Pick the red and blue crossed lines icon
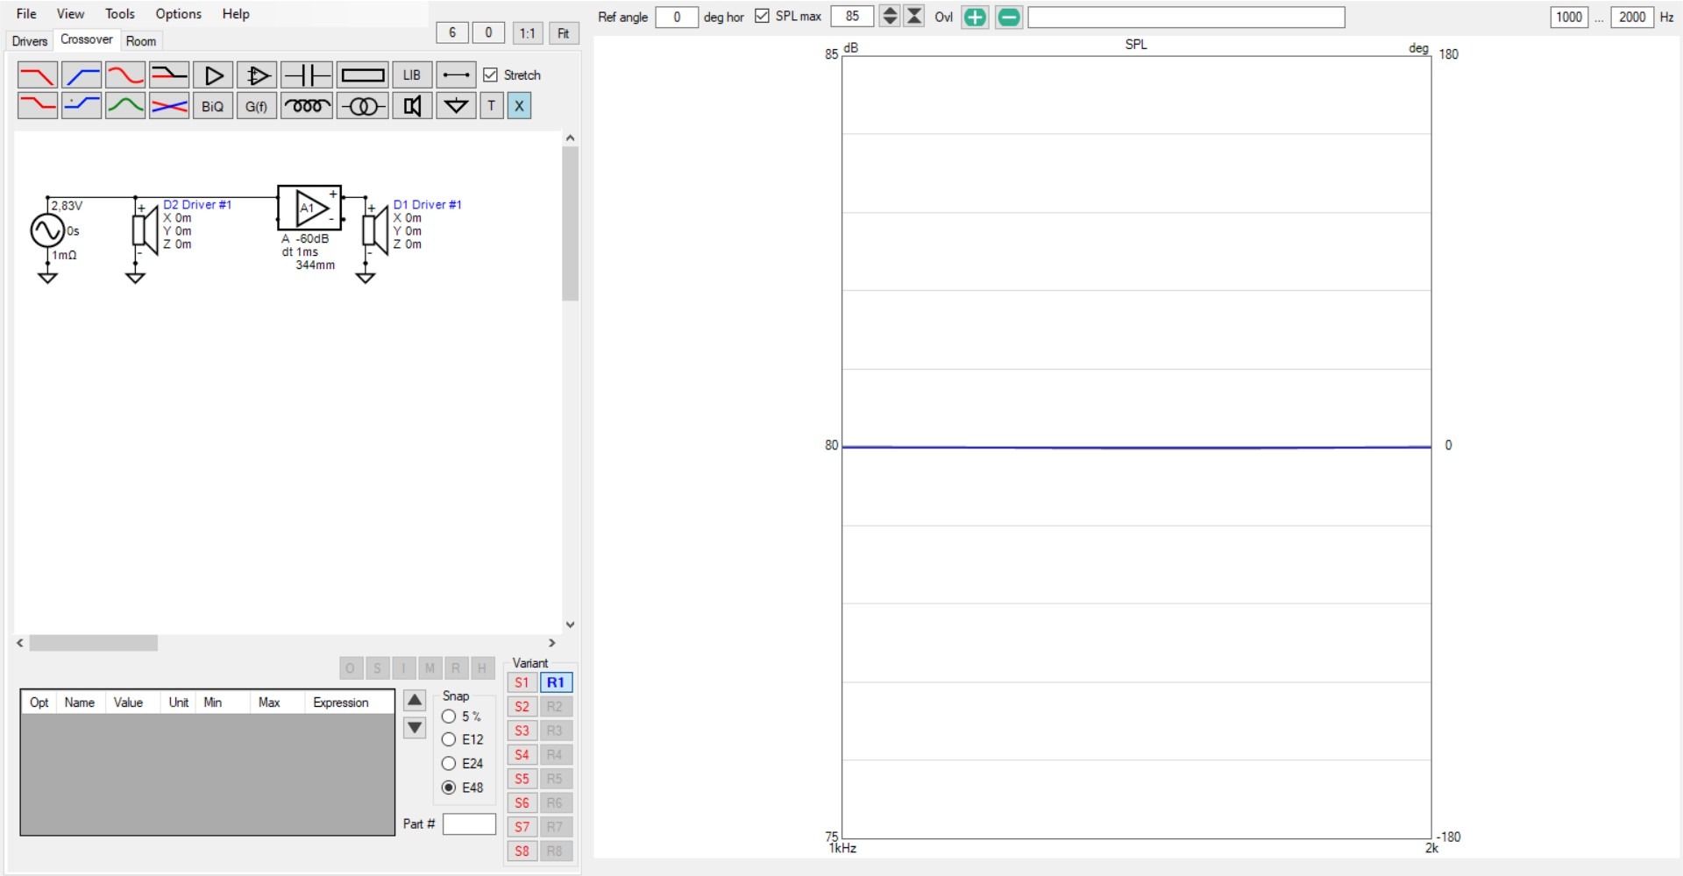 pyautogui.click(x=169, y=106)
